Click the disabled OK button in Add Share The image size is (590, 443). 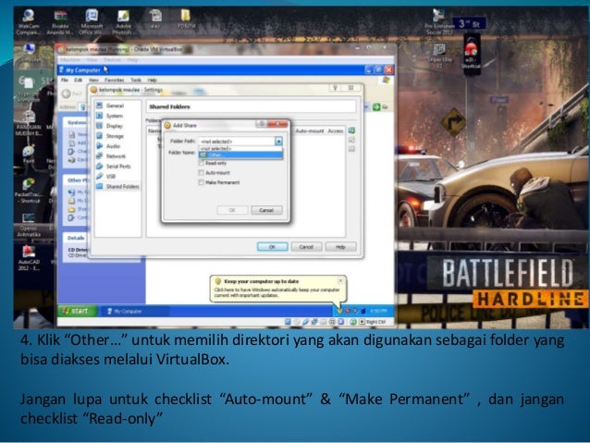(x=232, y=210)
